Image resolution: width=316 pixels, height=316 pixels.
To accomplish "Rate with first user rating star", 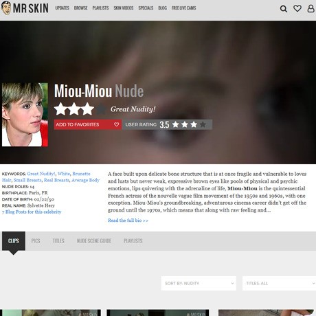I will 176,124.
